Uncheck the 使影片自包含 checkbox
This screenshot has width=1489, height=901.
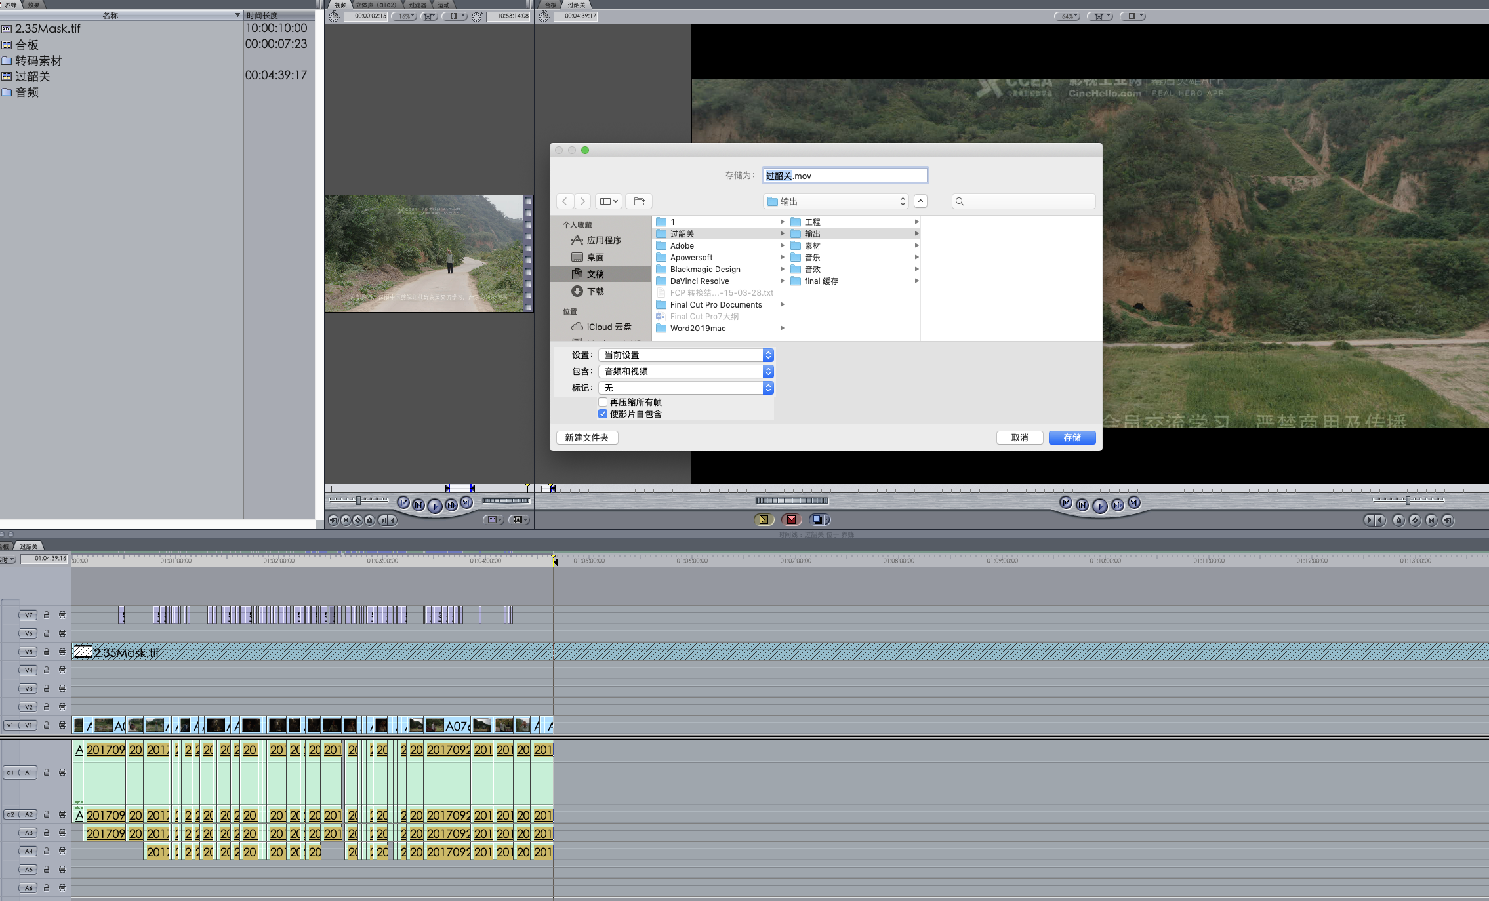coord(602,414)
